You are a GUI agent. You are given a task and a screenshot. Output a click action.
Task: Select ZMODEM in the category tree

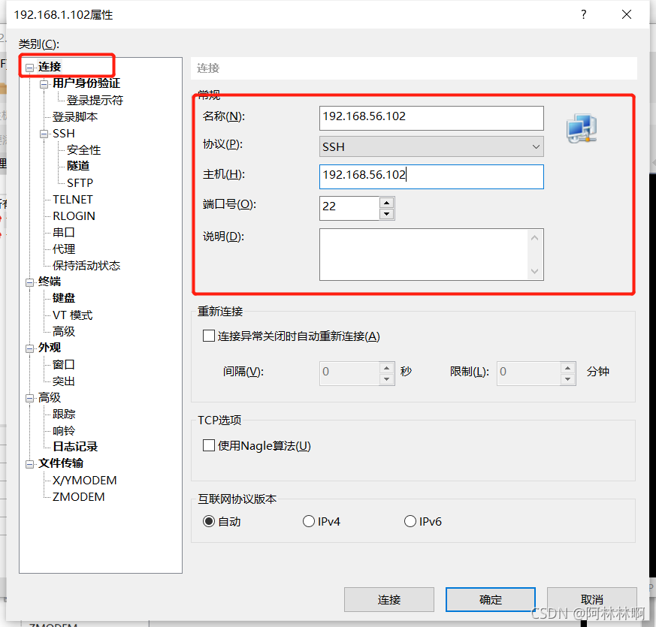pos(79,497)
